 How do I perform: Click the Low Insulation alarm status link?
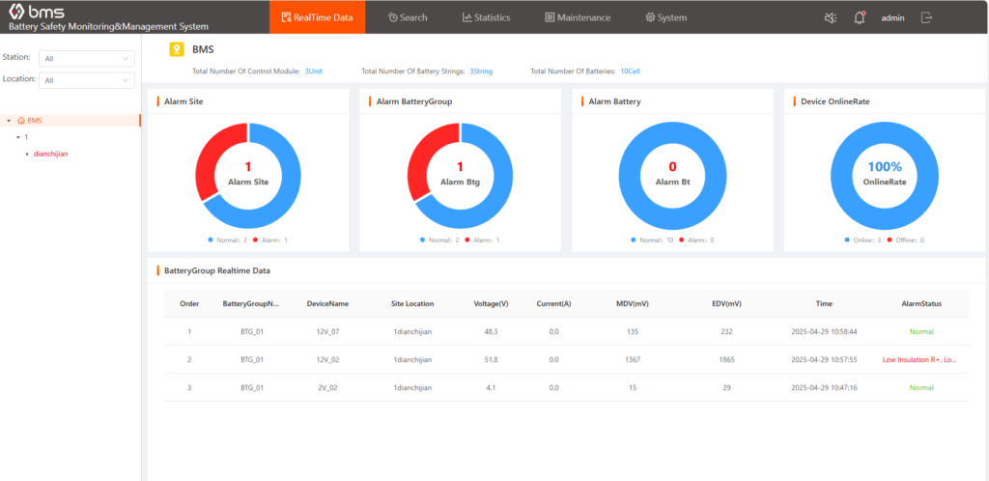pyautogui.click(x=919, y=359)
